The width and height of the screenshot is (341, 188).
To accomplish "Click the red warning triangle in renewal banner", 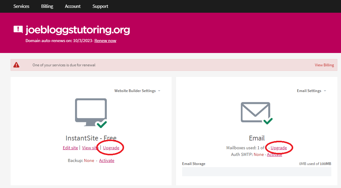I will [x=16, y=65].
